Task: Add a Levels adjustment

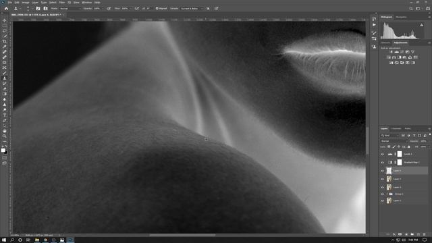Action: pos(396,52)
